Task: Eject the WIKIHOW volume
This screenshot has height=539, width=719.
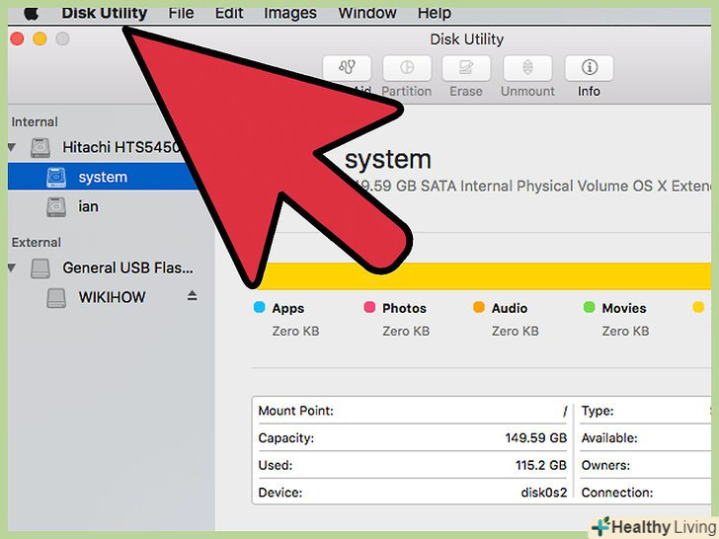Action: [x=193, y=297]
